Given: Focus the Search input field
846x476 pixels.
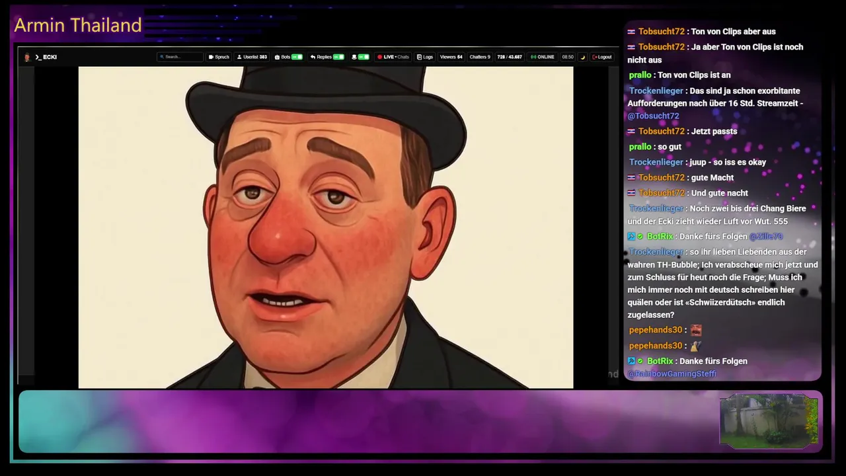Looking at the screenshot, I should click(x=180, y=57).
